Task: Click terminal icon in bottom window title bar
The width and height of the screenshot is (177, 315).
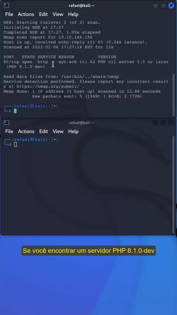Action: (7, 122)
